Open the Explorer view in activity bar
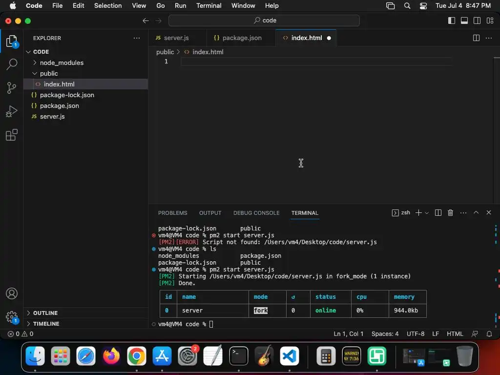Image resolution: width=500 pixels, height=375 pixels. (12, 41)
